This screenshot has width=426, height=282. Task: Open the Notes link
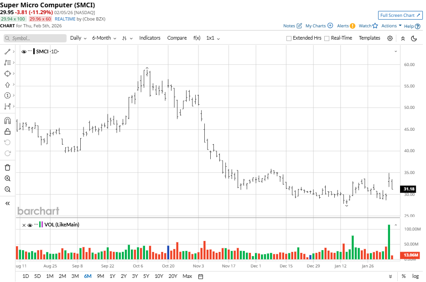289,26
